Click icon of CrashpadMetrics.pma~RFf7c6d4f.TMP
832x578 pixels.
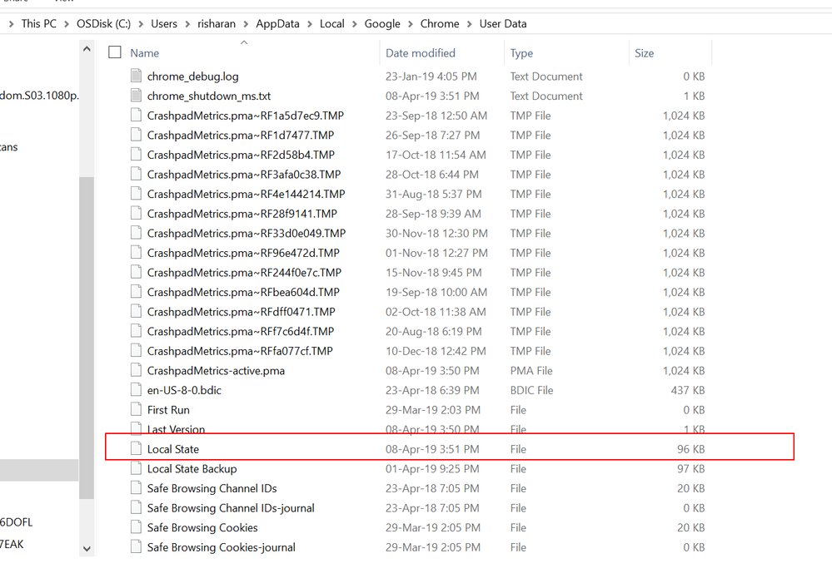coord(136,331)
